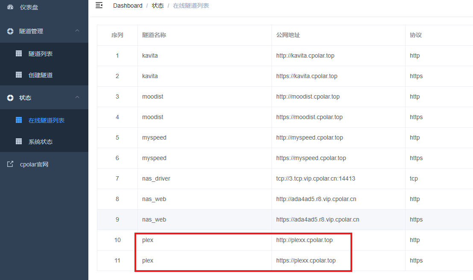Click the 公网地址 column header
Screen dimensions: 473x280
[288, 35]
